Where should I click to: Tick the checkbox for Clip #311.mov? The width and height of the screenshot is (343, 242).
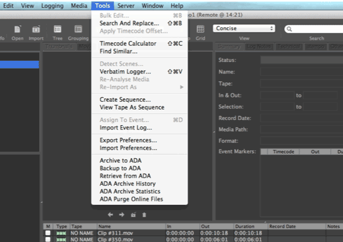pos(48,233)
